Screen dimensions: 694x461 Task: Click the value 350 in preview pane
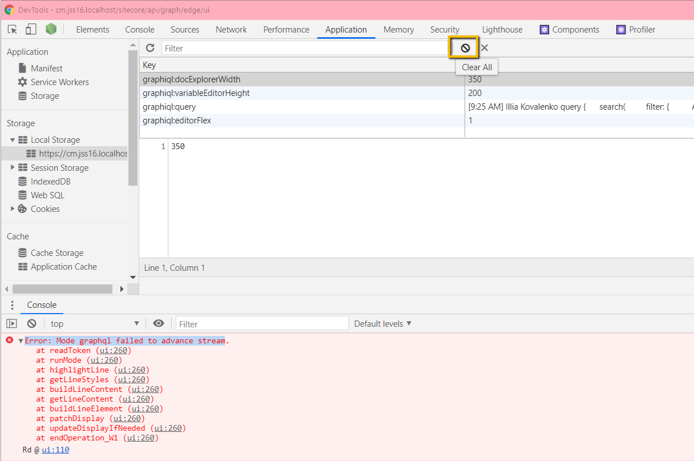pos(178,147)
